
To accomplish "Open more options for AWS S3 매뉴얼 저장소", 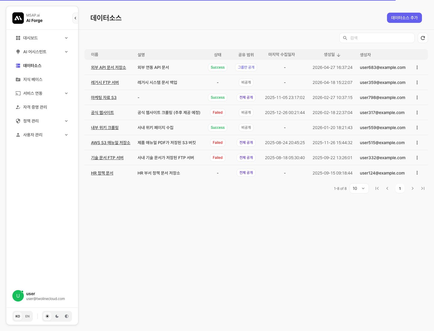I will 417,143.
